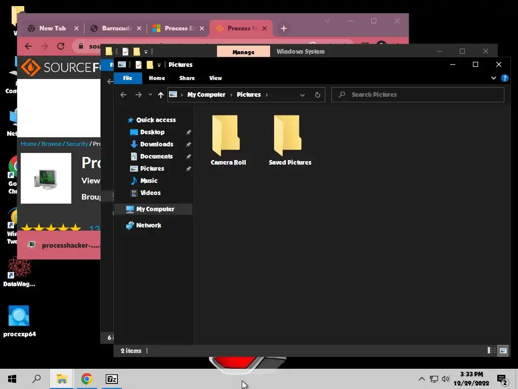
Task: Open the Camera Roll folder
Action: point(228,140)
